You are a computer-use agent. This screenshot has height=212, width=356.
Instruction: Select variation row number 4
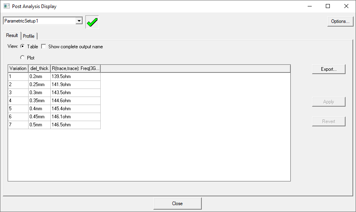tap(18, 101)
